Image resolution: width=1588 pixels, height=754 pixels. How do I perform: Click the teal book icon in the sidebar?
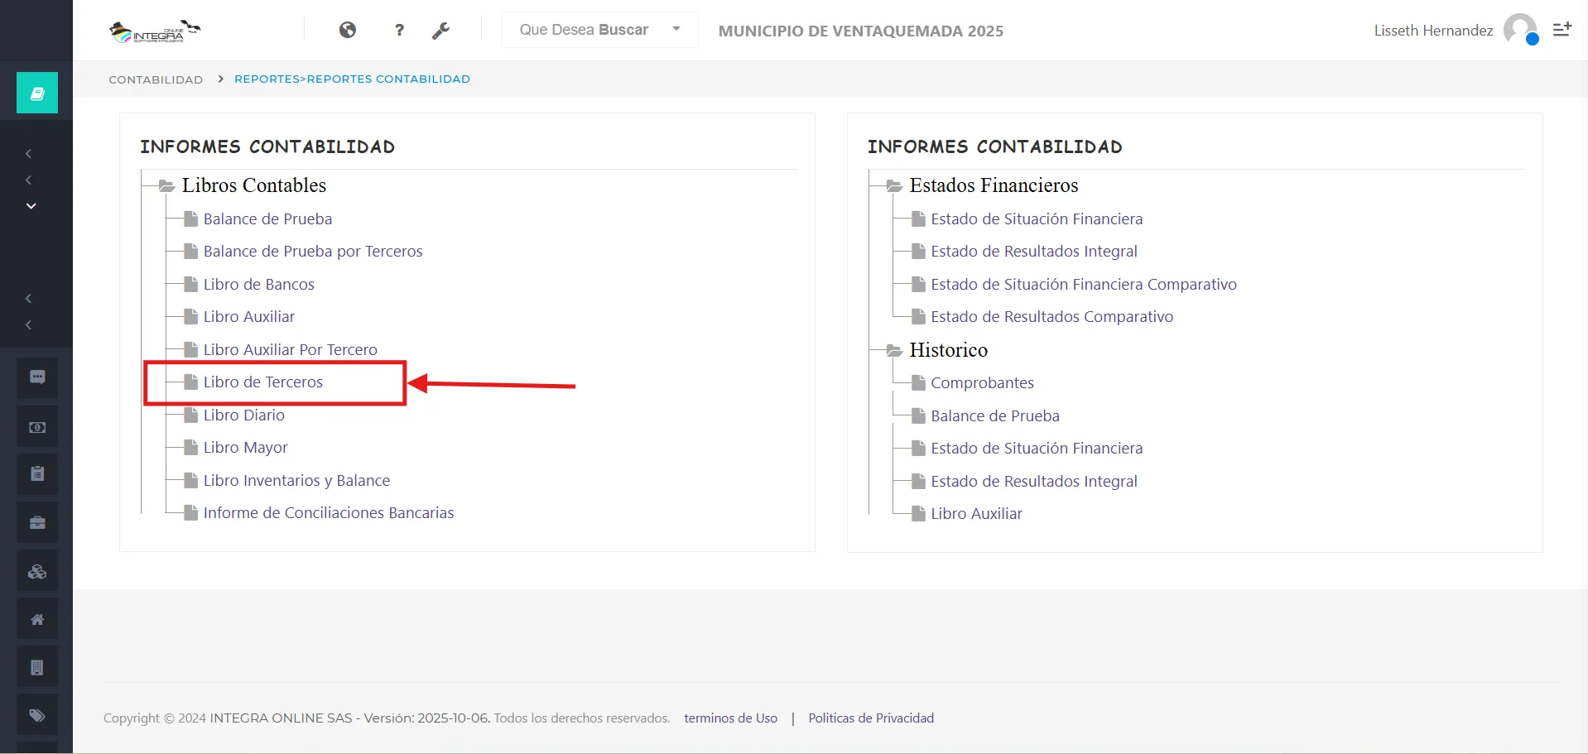[x=37, y=93]
